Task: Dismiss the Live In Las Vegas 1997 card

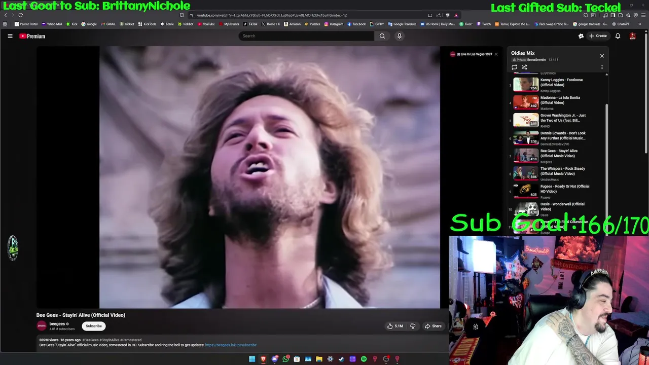Action: (x=496, y=54)
